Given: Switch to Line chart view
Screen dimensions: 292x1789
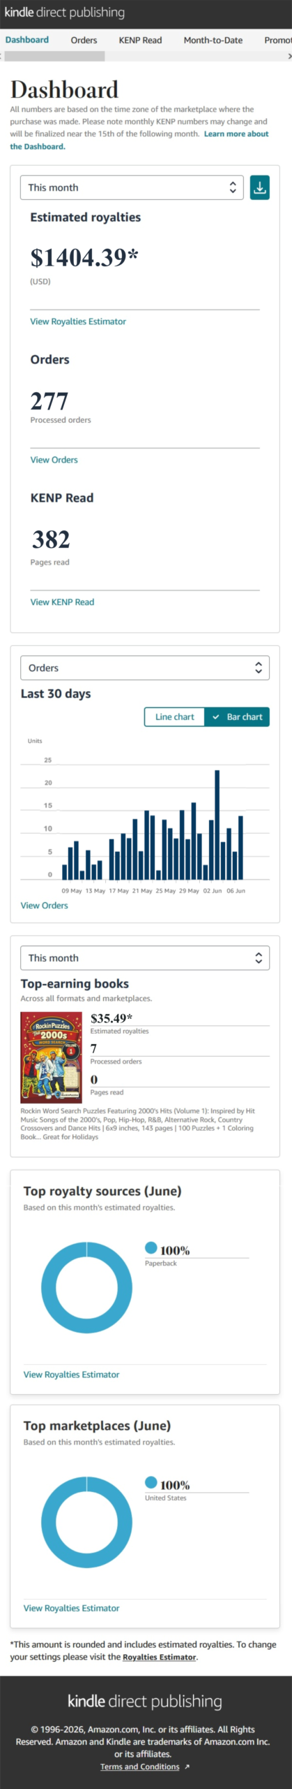Looking at the screenshot, I should point(174,717).
